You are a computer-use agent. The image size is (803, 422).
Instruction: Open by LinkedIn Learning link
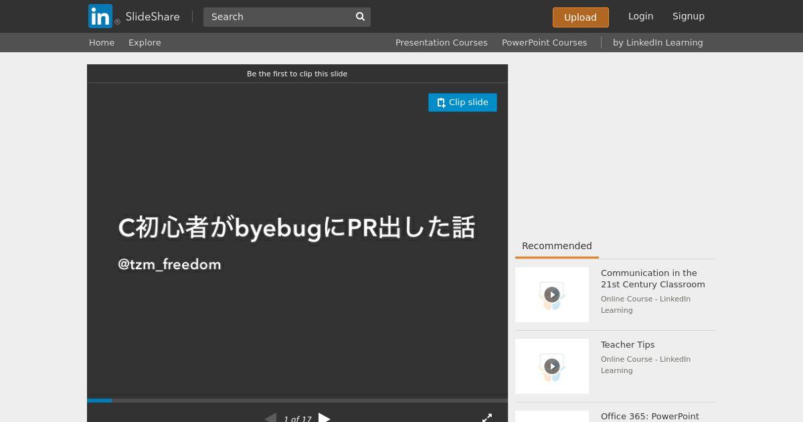pos(658,42)
